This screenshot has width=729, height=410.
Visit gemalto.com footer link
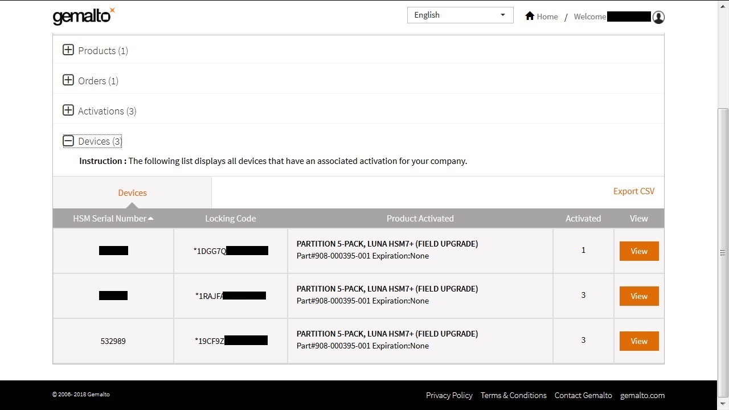[x=642, y=395]
